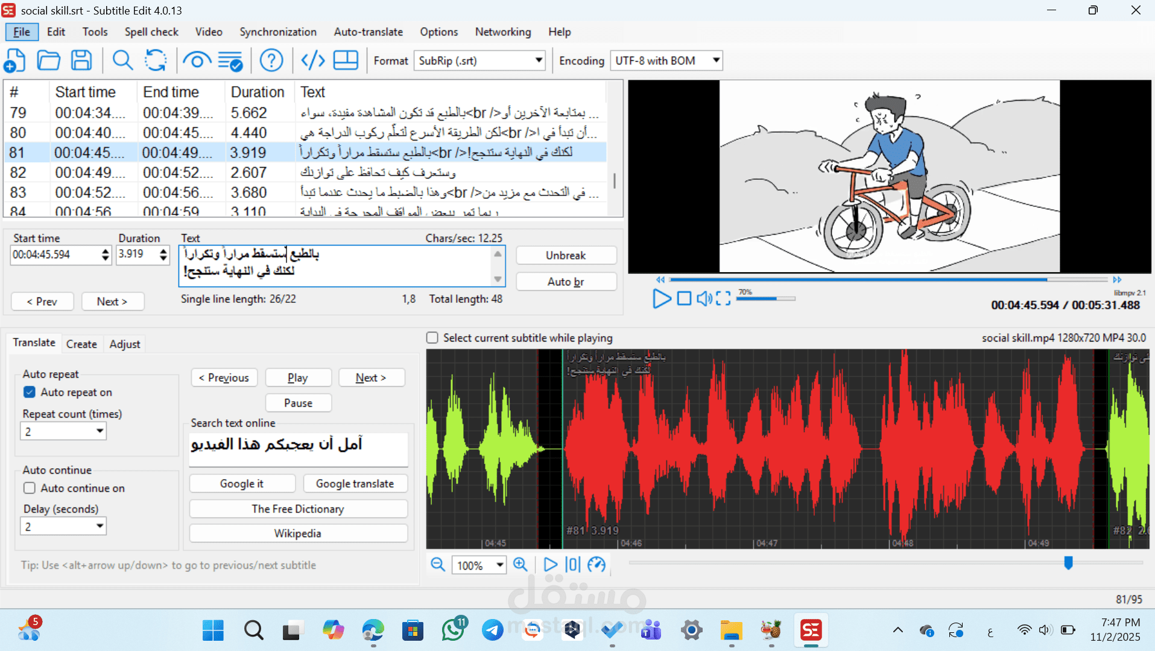Click the Pause button
The width and height of the screenshot is (1155, 651).
pos(298,403)
